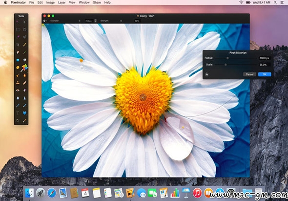Image resolution: width=288 pixels, height=201 pixels.
Task: Select the Eraser tool
Action: (x=18, y=52)
